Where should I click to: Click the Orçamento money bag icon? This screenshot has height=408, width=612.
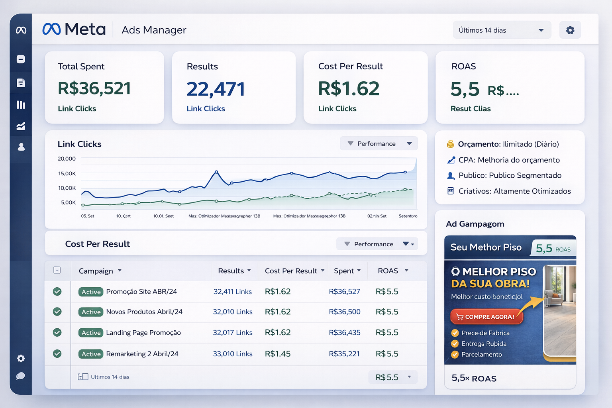coord(451,144)
